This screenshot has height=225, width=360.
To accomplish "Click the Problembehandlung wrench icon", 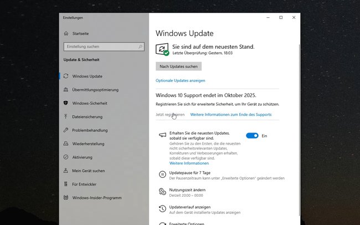I will coord(66,130).
